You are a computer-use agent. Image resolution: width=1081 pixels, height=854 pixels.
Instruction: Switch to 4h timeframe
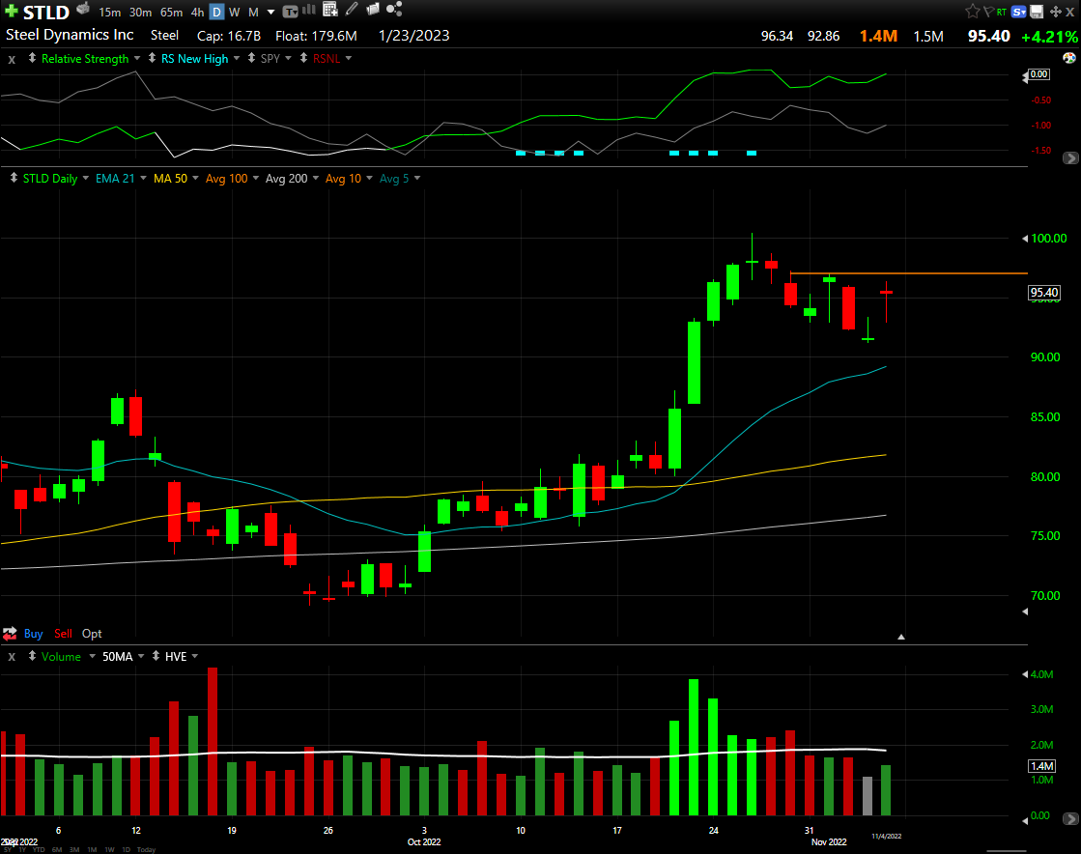(197, 13)
